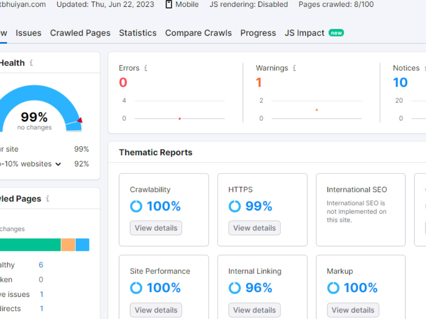Click the Pages crawled: 8/100 text

[x=336, y=4]
